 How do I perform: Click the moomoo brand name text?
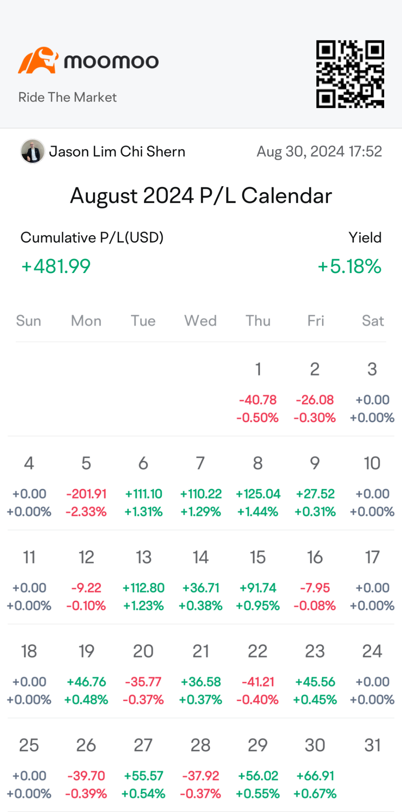click(111, 61)
